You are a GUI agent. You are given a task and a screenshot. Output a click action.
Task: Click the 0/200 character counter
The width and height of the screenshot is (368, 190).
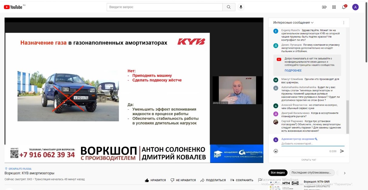coord(333,151)
